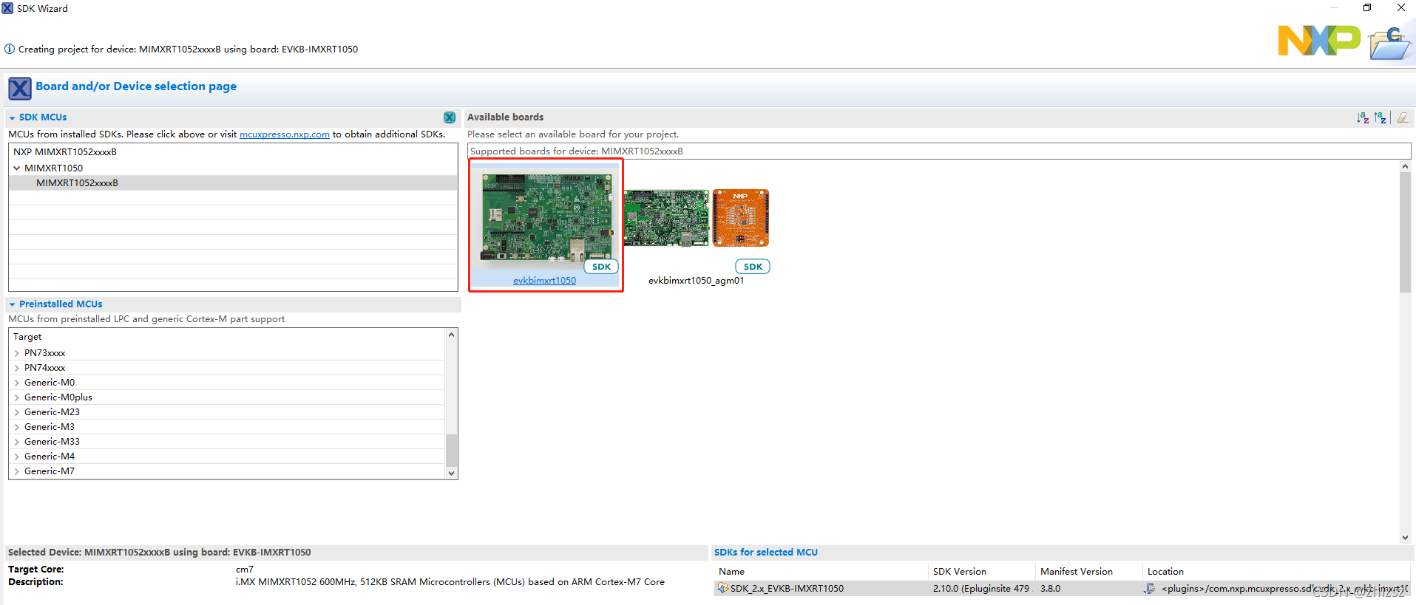Expand the Generic-M23 target
Viewport: 1416px width, 605px height.
17,412
